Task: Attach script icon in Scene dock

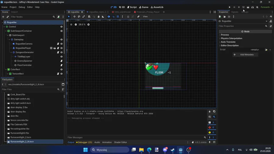Action: [x=58, y=17]
